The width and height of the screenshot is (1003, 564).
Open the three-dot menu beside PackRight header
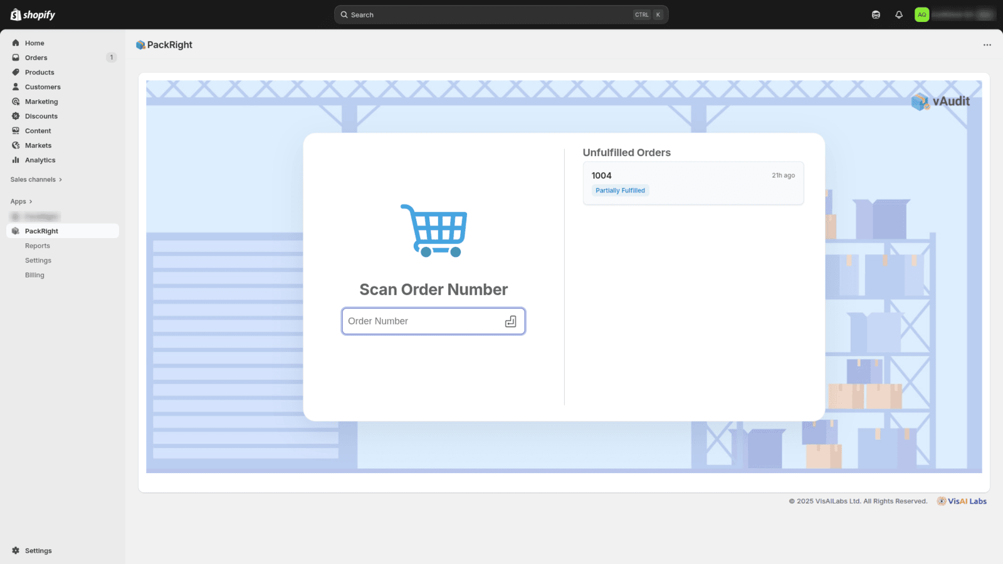pyautogui.click(x=987, y=44)
